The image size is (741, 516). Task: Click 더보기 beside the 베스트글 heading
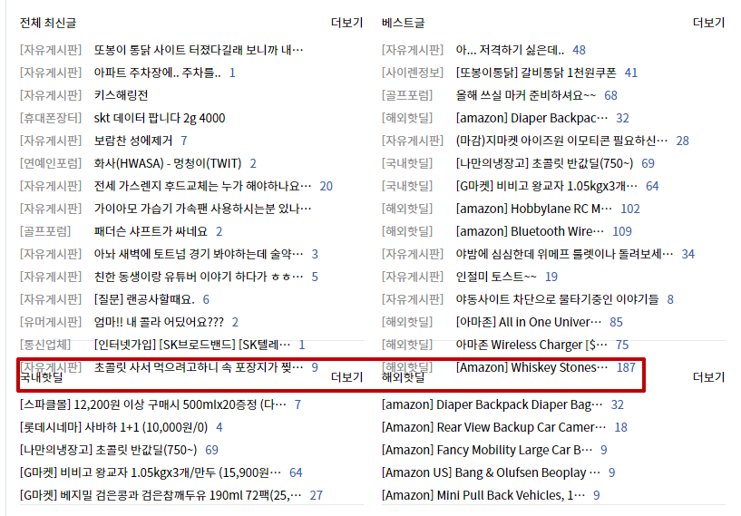(x=708, y=23)
